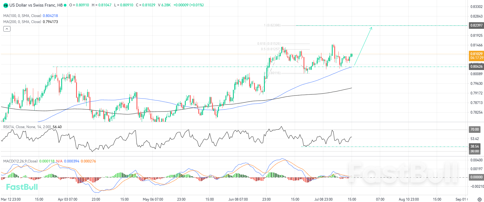This screenshot has width=484, height=202.
Task: Click the MACD(12,26,9,Close) indicator label
Action: (x=21, y=161)
